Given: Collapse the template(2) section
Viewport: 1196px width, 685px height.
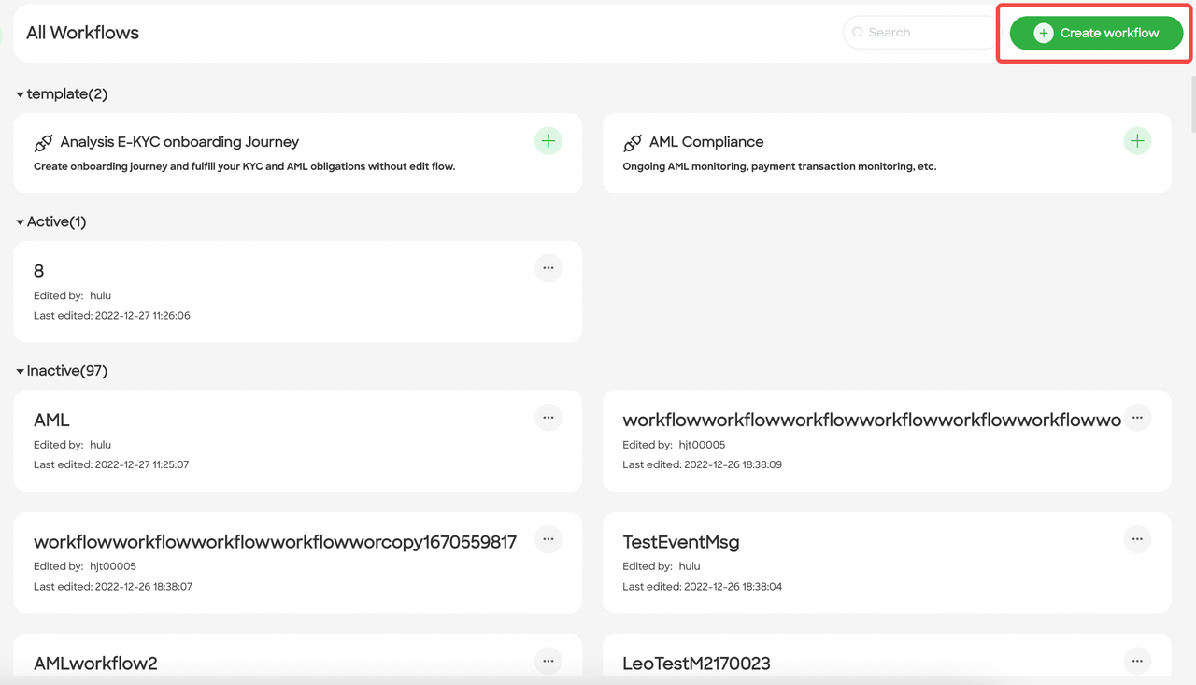Looking at the screenshot, I should 19,93.
